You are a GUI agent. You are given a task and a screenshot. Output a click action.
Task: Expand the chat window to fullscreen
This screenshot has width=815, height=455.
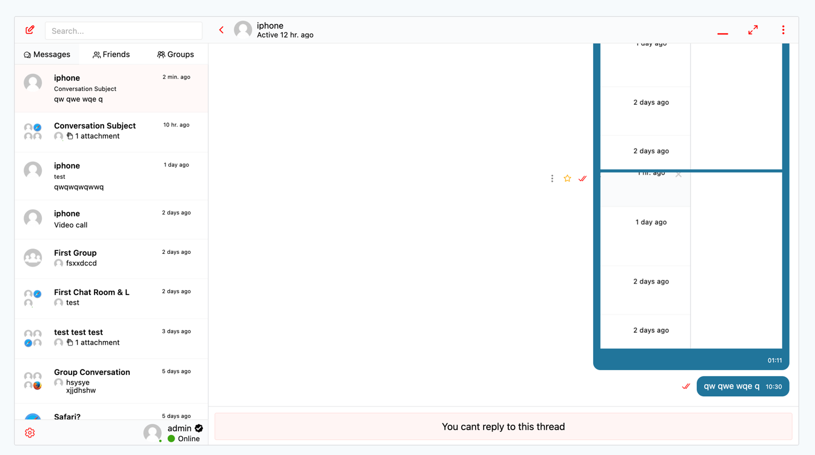click(753, 30)
